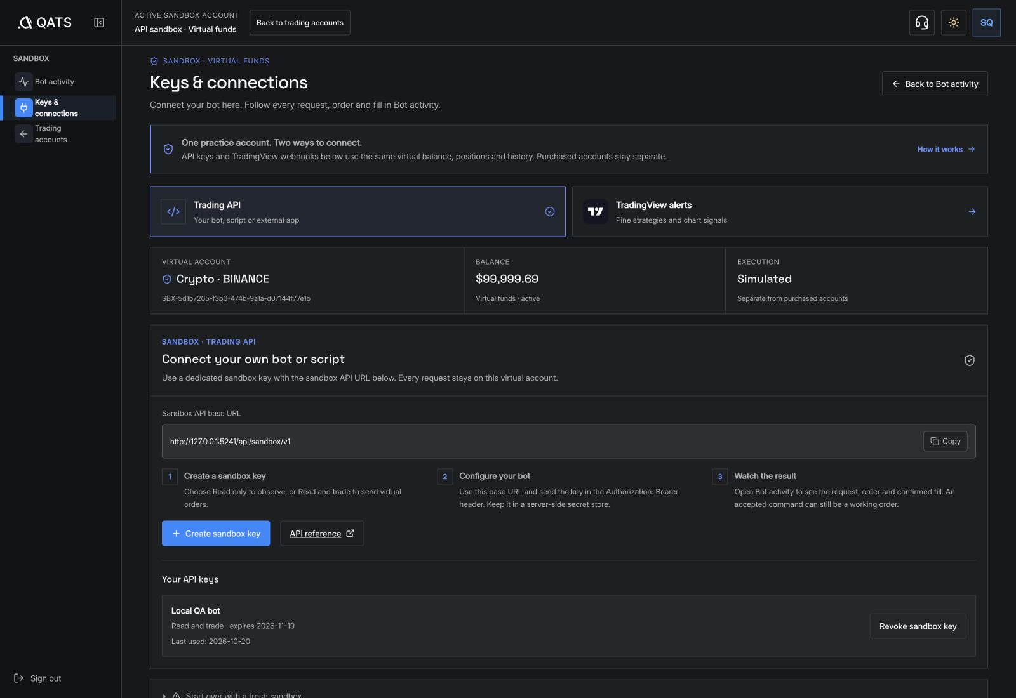Image resolution: width=1016 pixels, height=698 pixels.
Task: Click the external link icon on API reference
Action: click(350, 534)
